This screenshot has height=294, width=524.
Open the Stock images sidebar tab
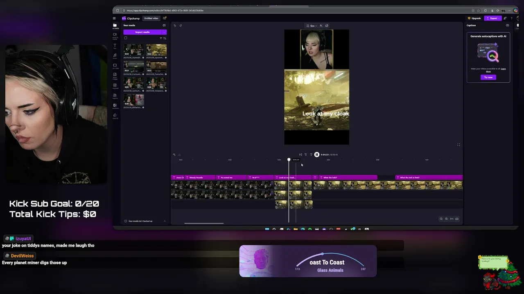(x=115, y=76)
